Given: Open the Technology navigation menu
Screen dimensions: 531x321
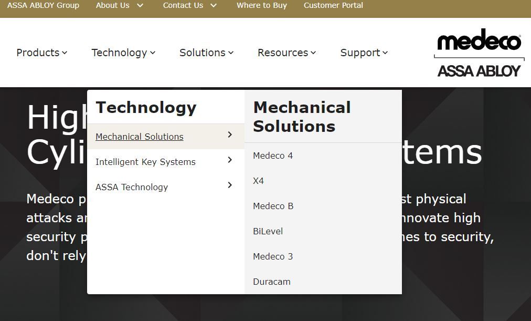Looking at the screenshot, I should tap(123, 53).
